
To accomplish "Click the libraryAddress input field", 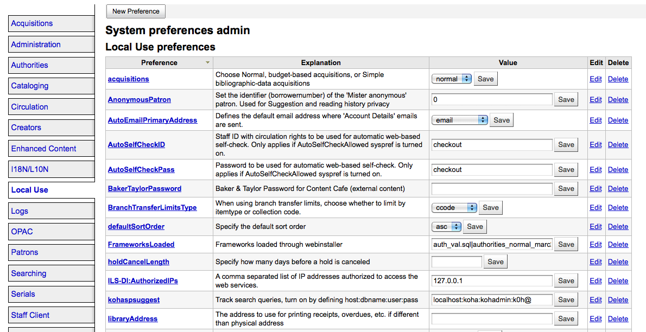I will pyautogui.click(x=492, y=318).
